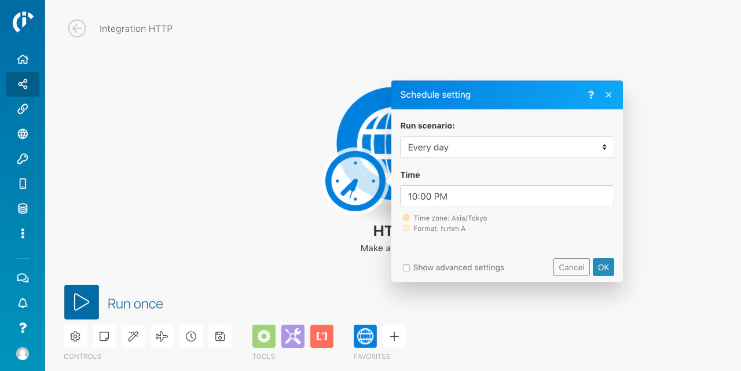741x371 pixels.
Task: Open the user profile avatar
Action: point(23,353)
